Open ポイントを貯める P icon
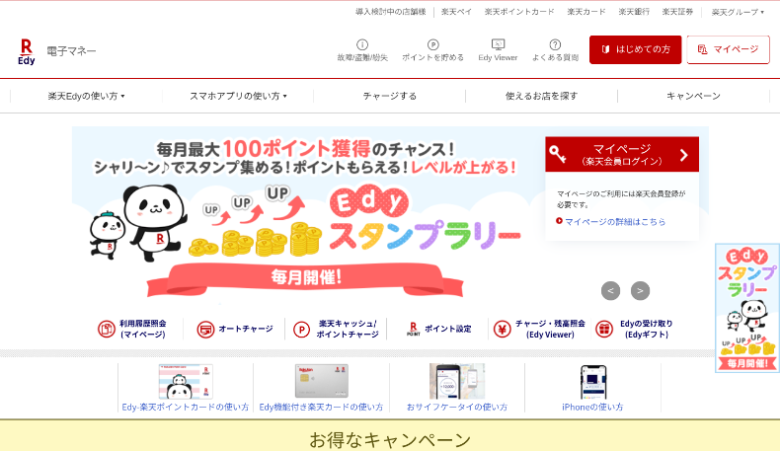This screenshot has height=451, width=780. (432, 44)
